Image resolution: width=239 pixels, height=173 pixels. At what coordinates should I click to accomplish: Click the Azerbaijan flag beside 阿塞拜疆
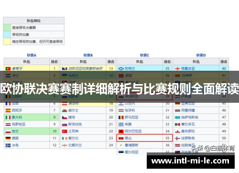coord(177,110)
